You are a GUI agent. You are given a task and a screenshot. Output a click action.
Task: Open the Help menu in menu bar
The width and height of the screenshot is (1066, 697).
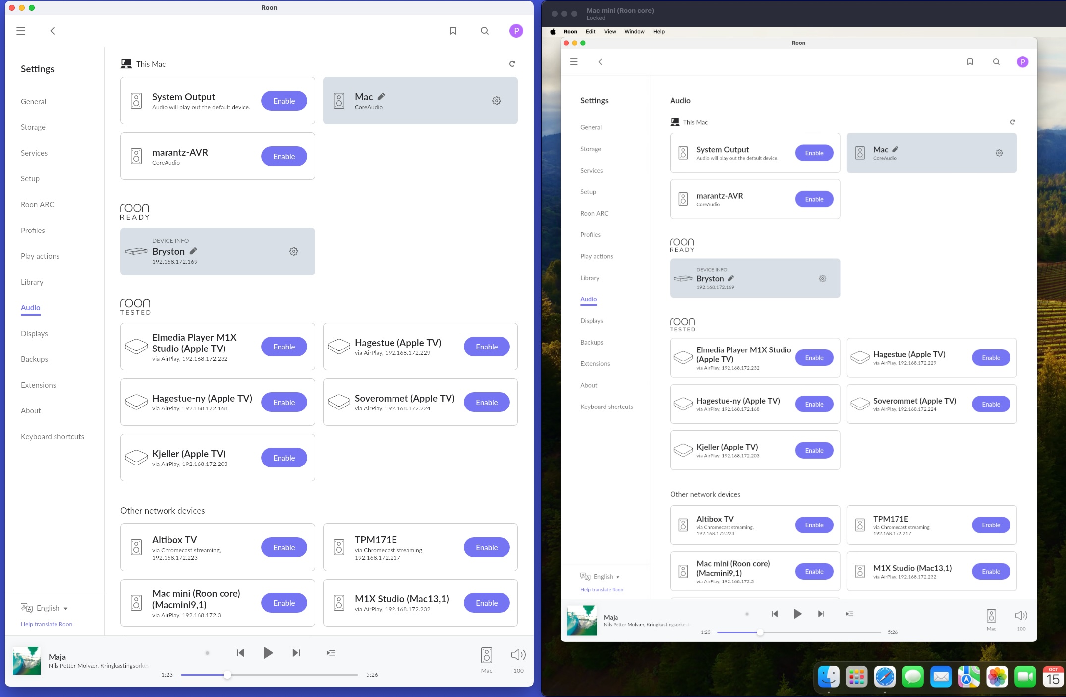[659, 31]
